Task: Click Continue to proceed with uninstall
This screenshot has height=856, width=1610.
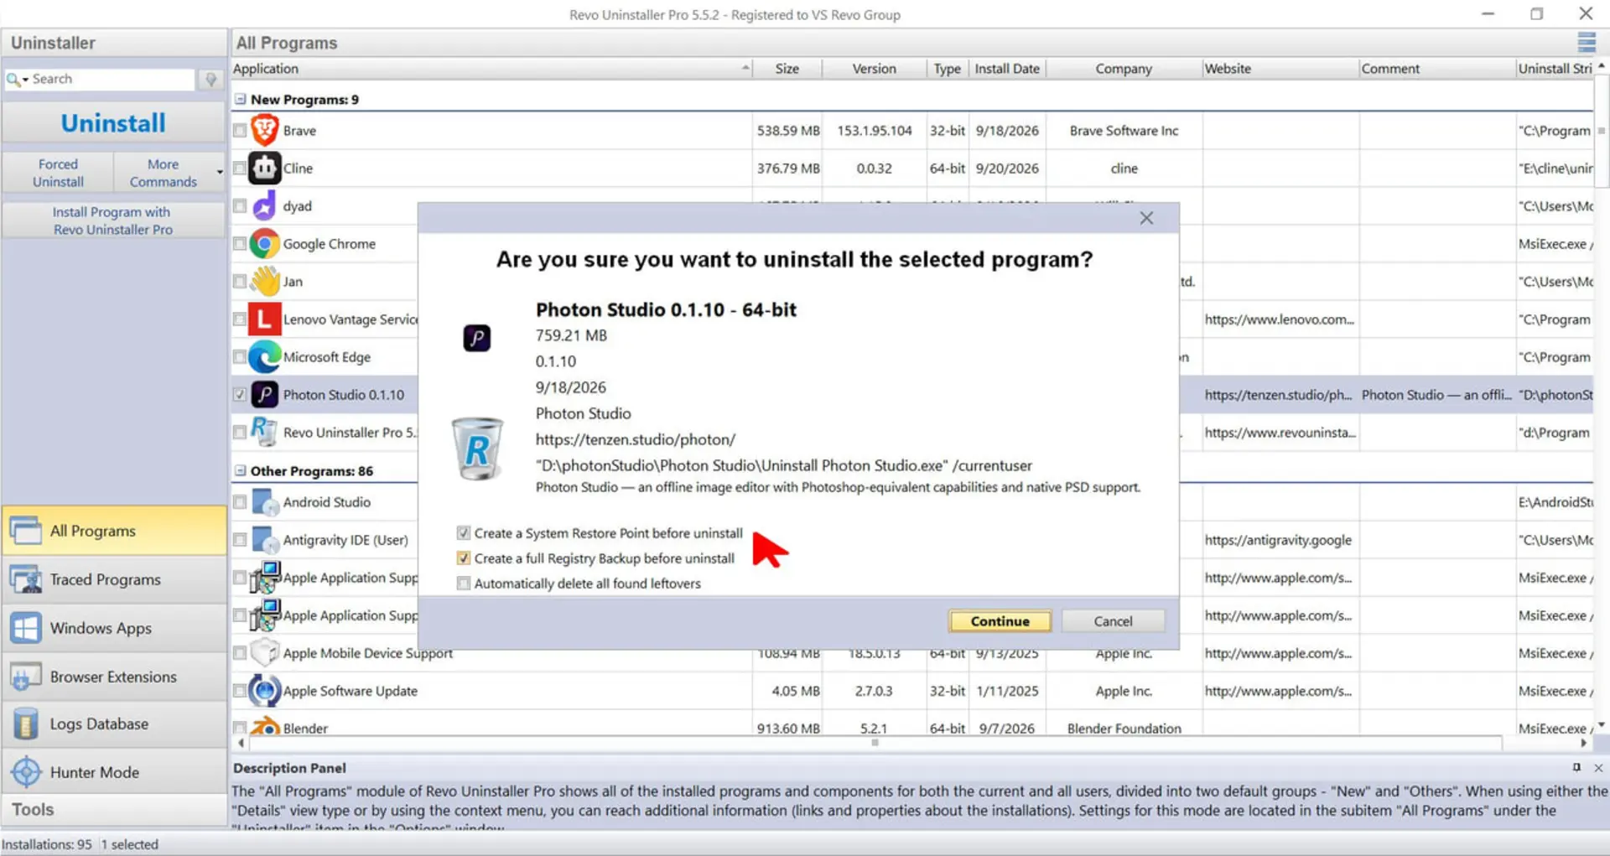Action: pyautogui.click(x=1000, y=621)
